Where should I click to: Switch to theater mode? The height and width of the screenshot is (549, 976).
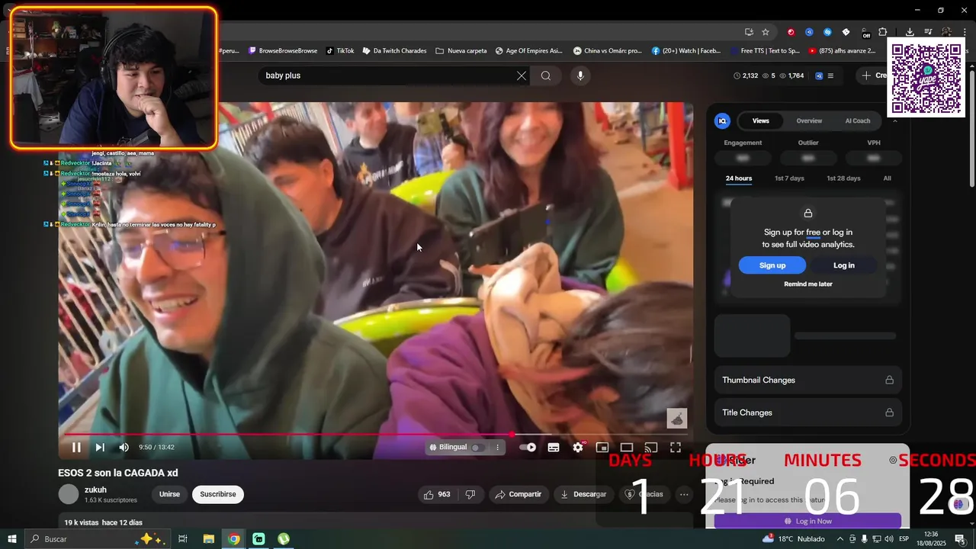point(627,448)
